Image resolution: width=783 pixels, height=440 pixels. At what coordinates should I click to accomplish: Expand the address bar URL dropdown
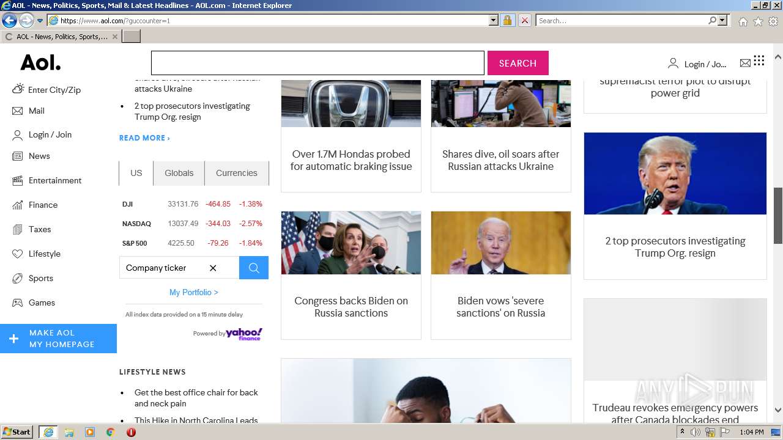(x=494, y=20)
